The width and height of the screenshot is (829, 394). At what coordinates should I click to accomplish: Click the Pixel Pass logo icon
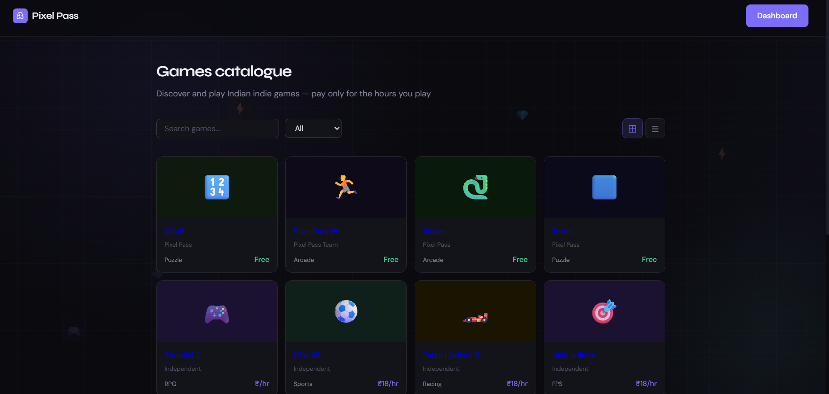click(20, 16)
